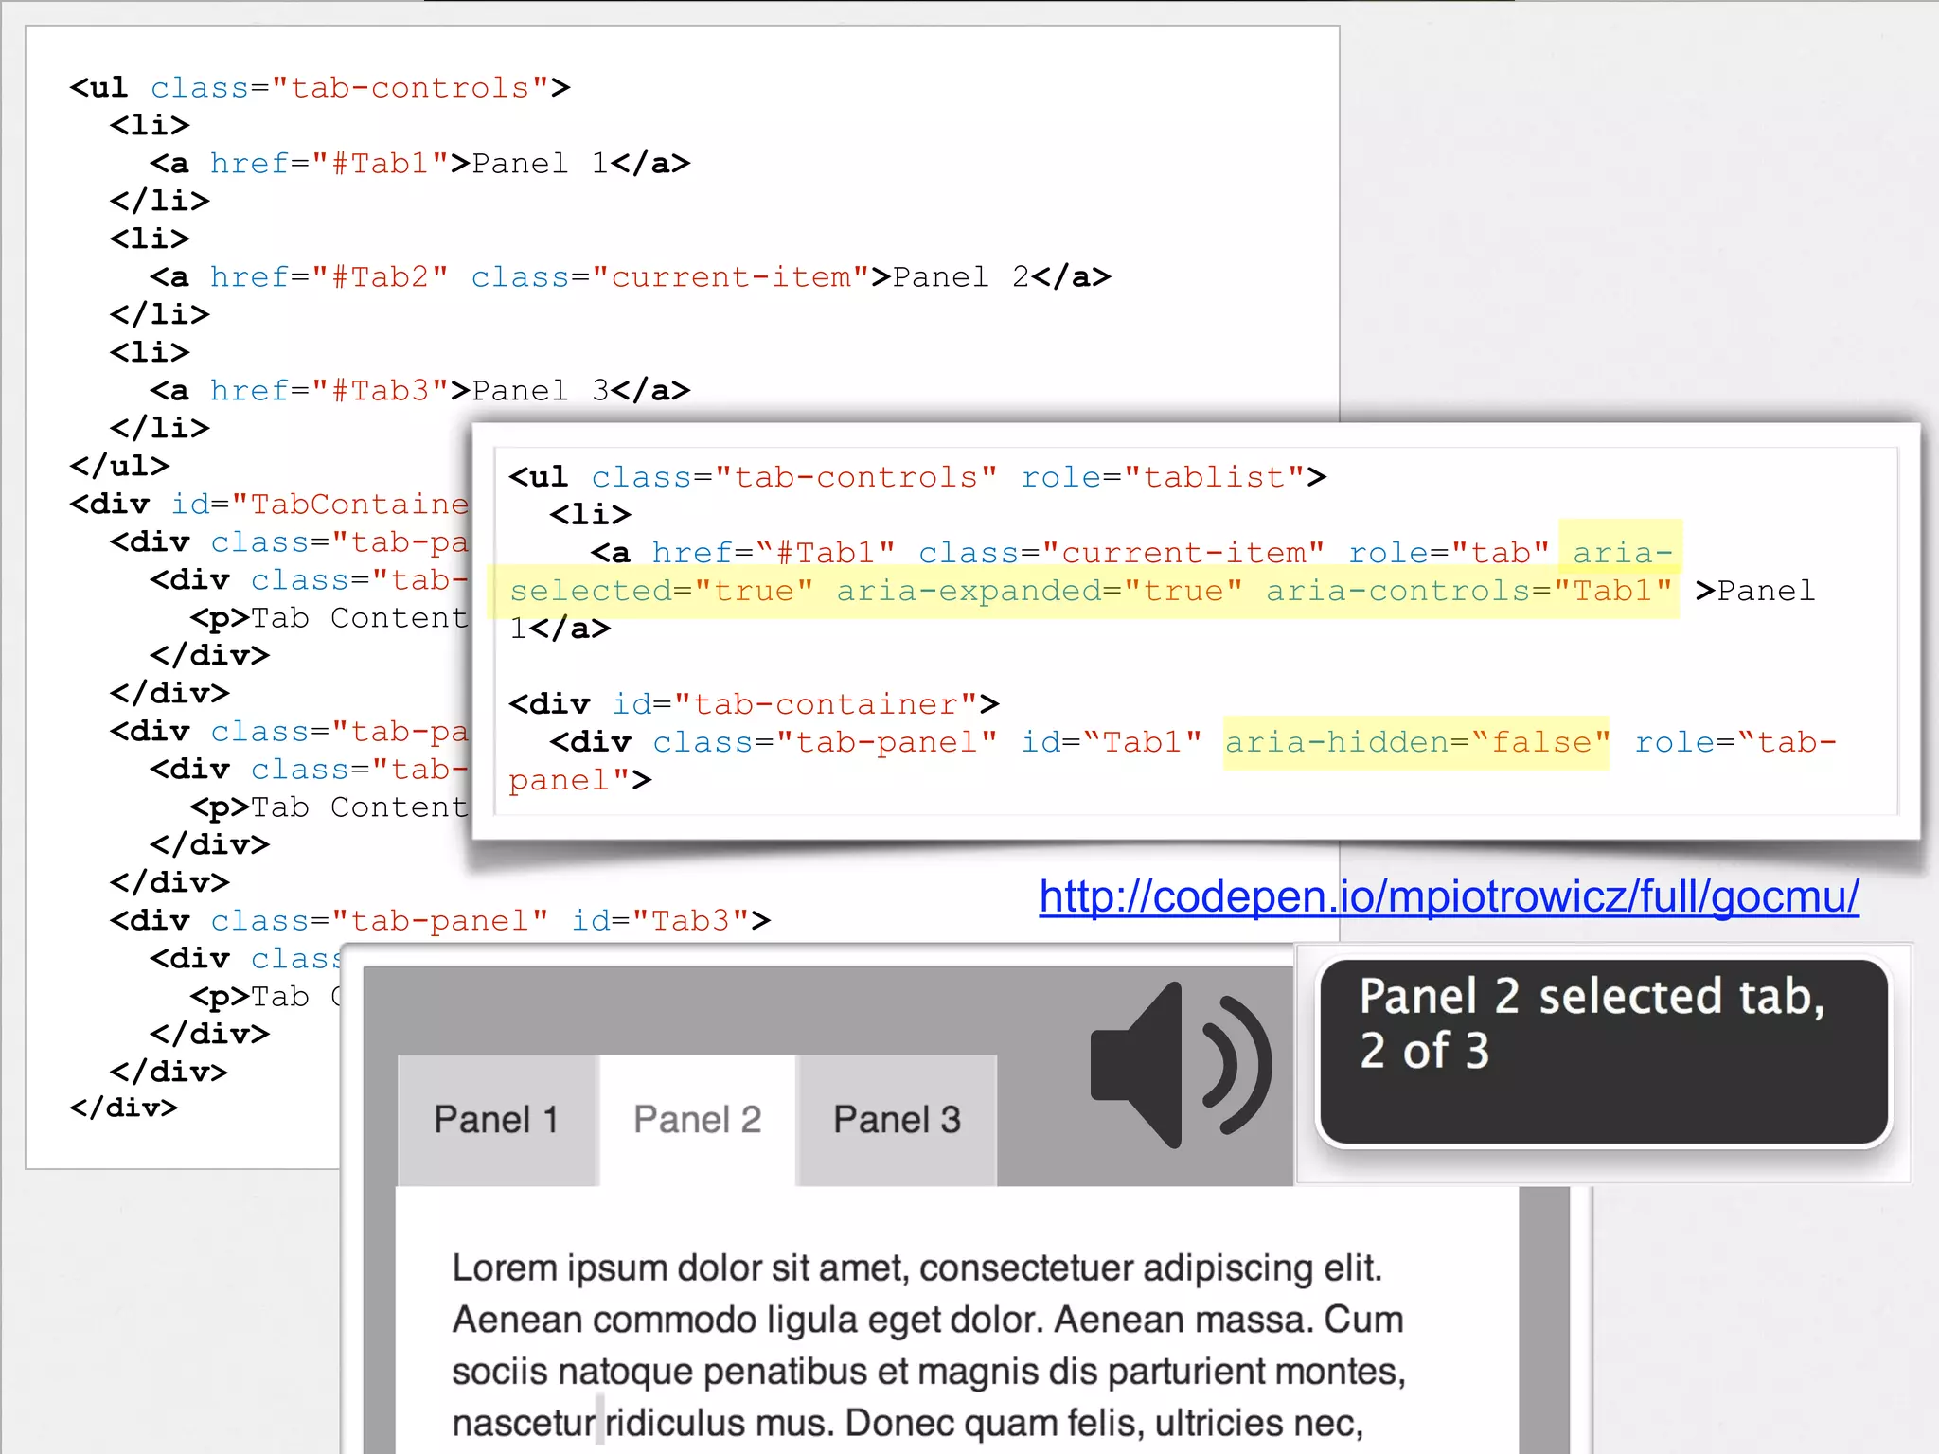Click the Lorem ipsum paragraph in the Panel 2 content

point(928,1345)
